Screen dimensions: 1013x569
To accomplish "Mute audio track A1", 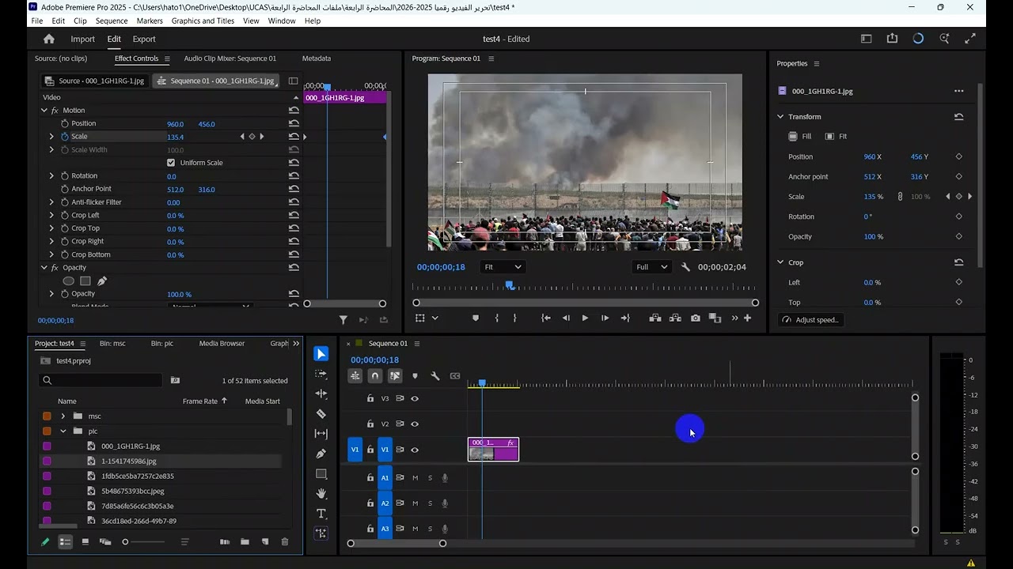I will [x=415, y=478].
